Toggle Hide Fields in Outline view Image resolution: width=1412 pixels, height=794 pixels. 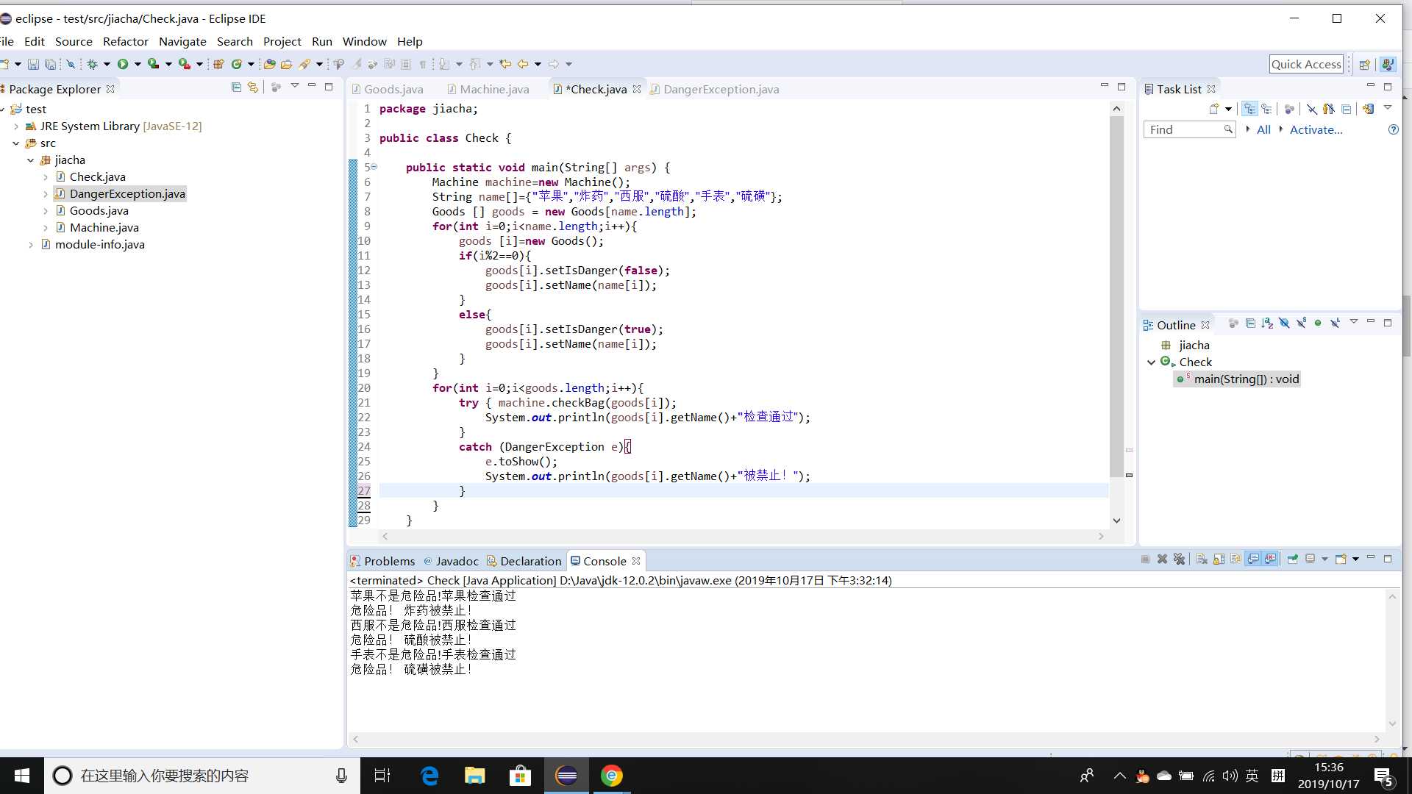pyautogui.click(x=1284, y=323)
